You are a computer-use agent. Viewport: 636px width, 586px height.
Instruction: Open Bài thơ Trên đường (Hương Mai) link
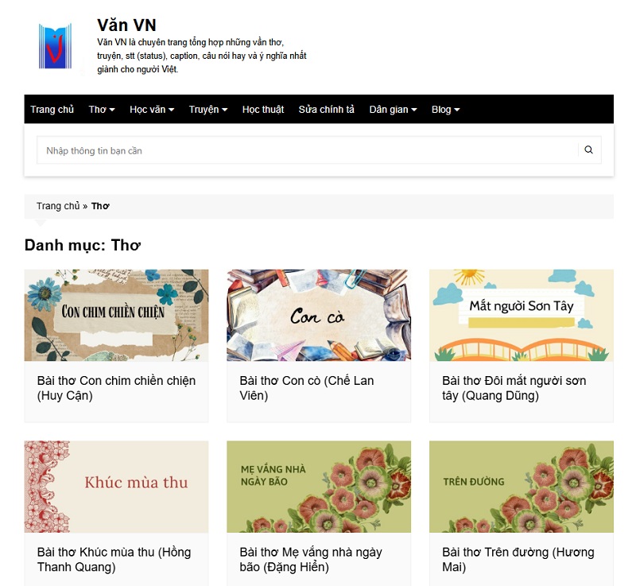[x=518, y=559]
